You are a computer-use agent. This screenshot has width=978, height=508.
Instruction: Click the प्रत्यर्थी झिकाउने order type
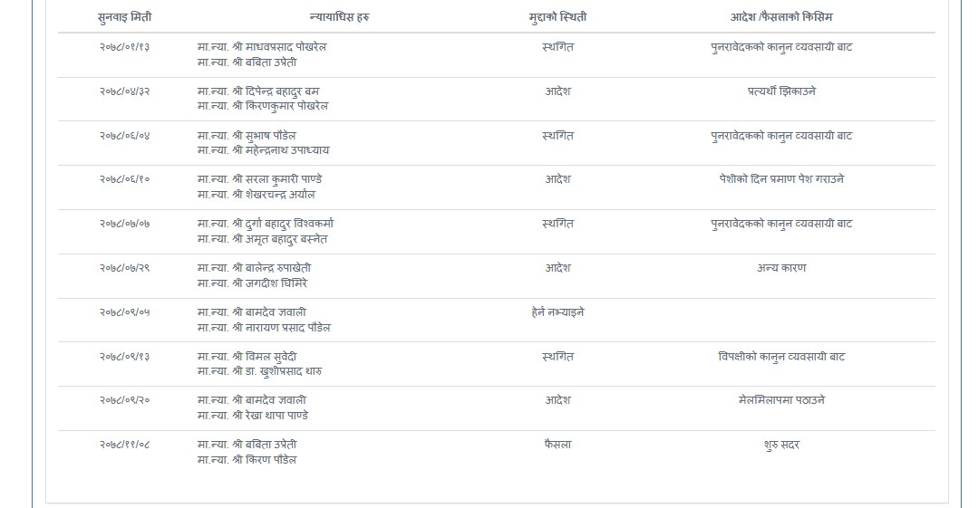tap(781, 91)
